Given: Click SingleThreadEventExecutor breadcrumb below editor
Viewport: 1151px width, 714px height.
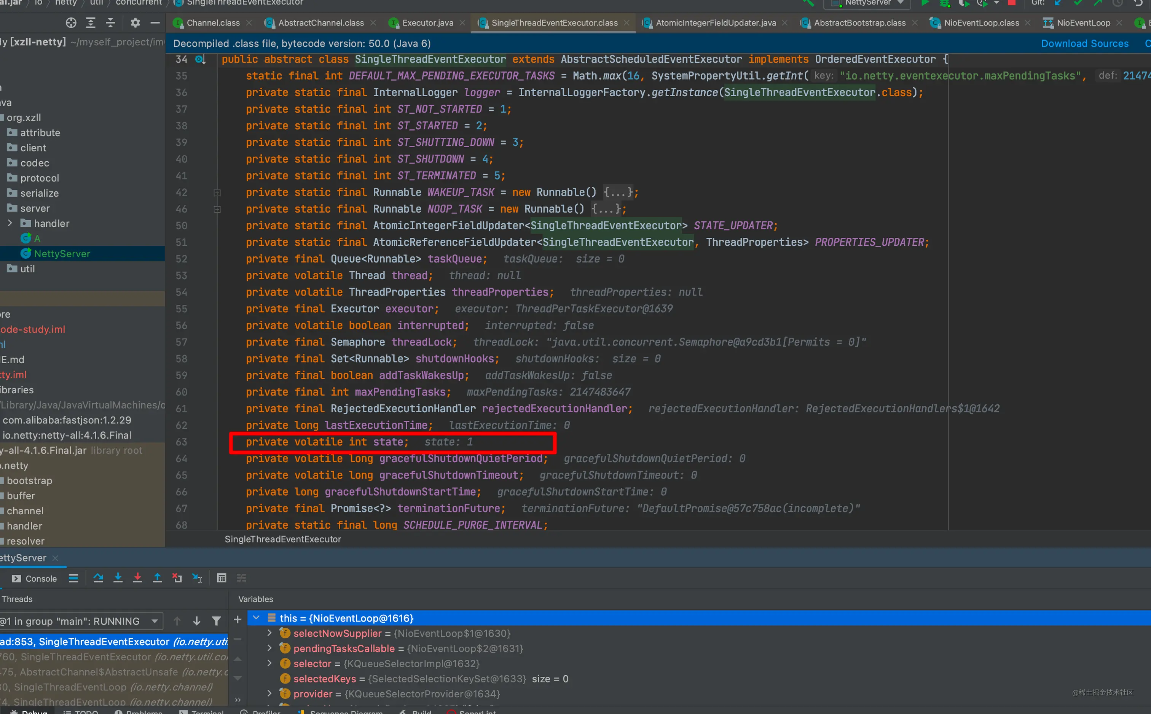Looking at the screenshot, I should pyautogui.click(x=282, y=539).
